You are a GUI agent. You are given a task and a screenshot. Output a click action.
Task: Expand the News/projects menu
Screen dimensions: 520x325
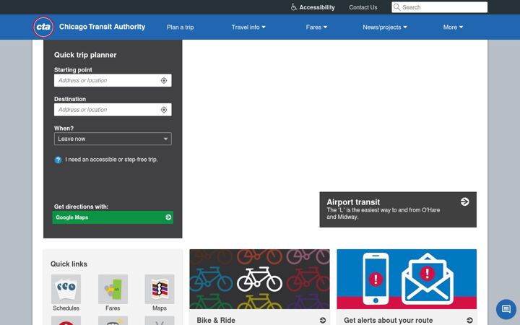[x=385, y=27]
